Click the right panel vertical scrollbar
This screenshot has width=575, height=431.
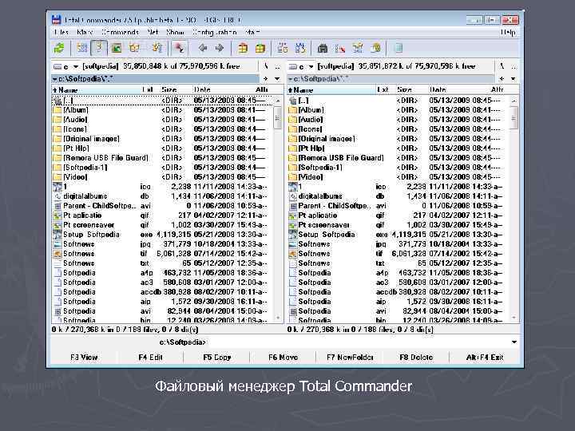coord(514,209)
